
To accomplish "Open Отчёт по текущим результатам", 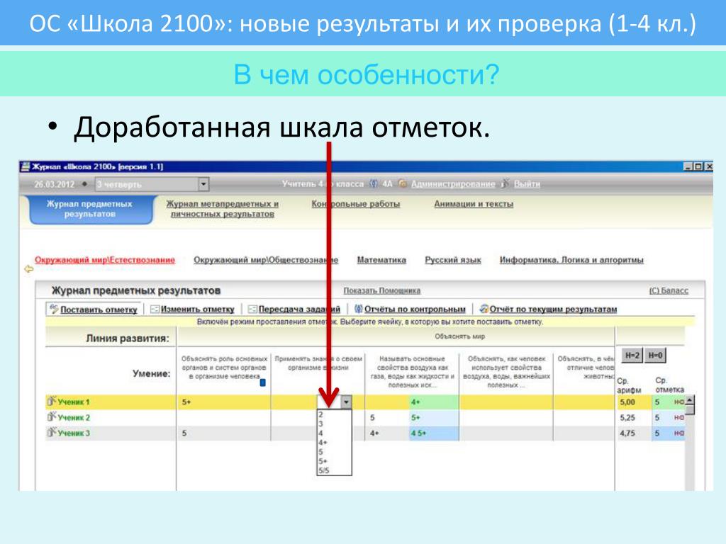I will pos(553,309).
